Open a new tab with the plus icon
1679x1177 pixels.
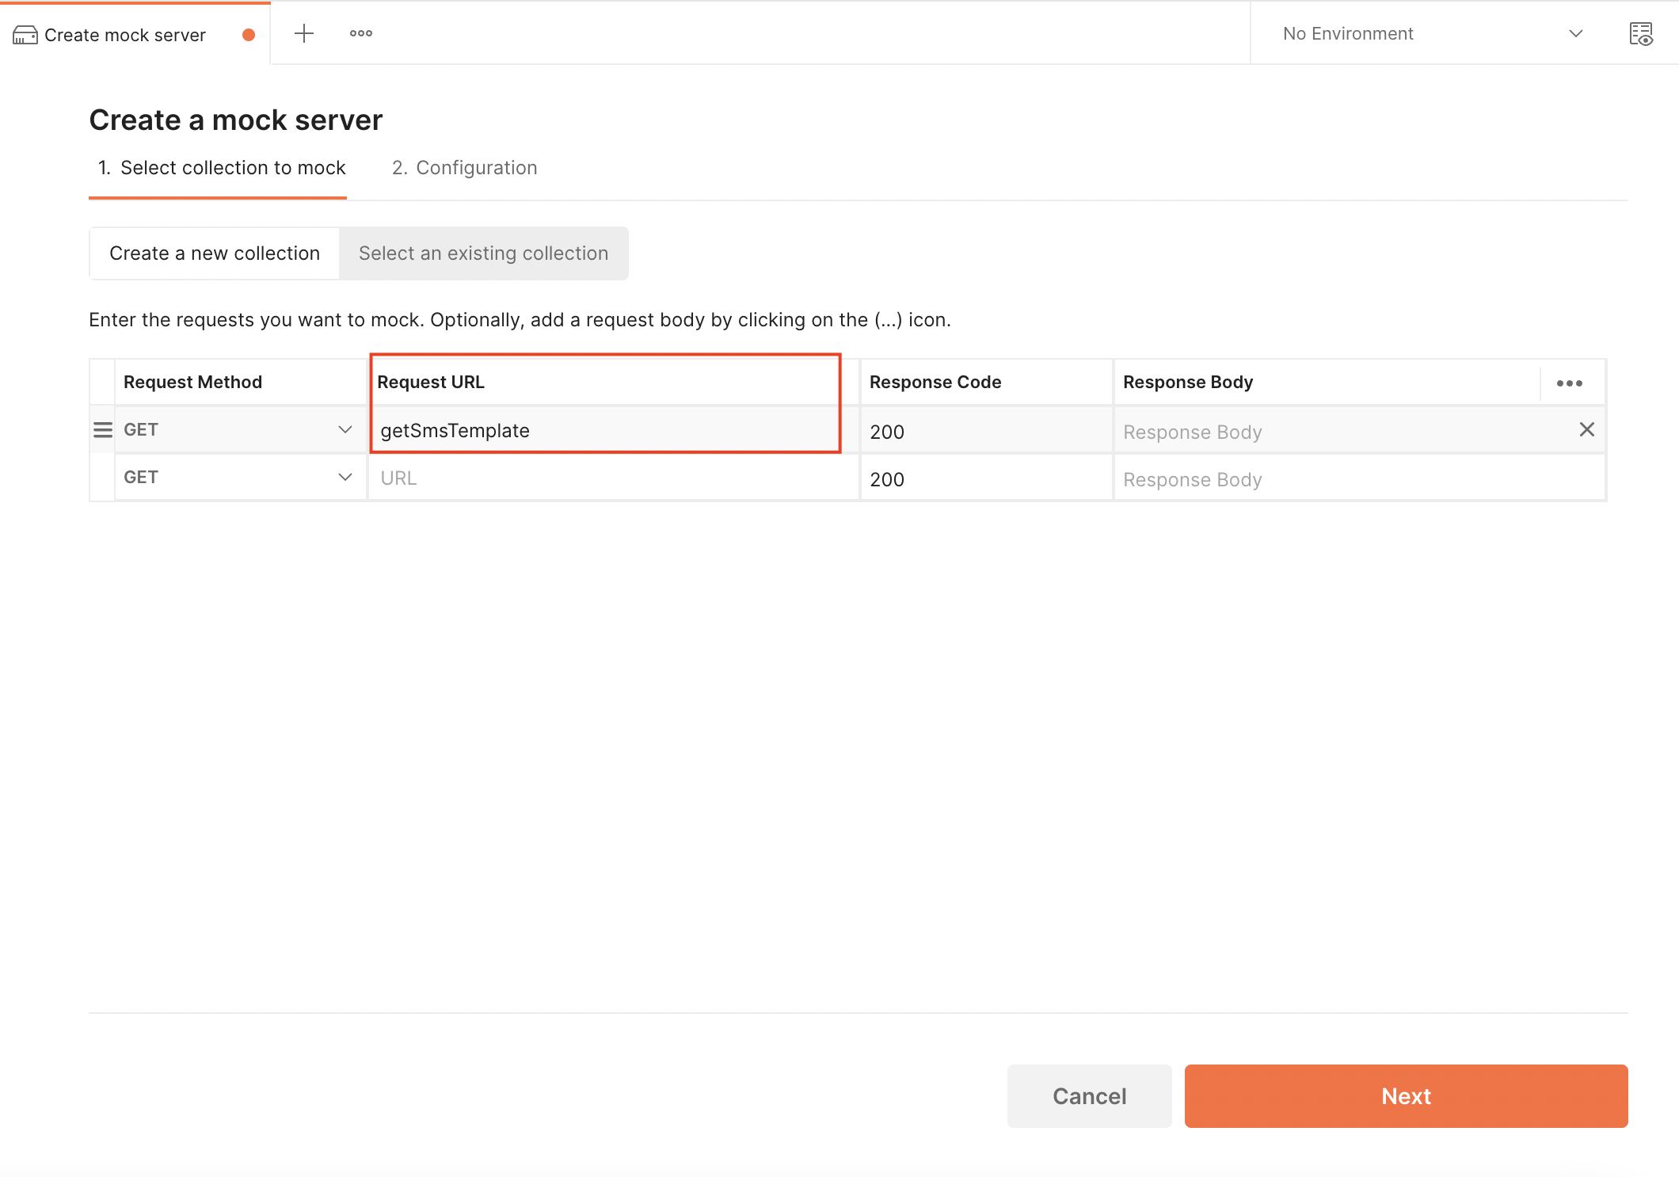tap(303, 33)
